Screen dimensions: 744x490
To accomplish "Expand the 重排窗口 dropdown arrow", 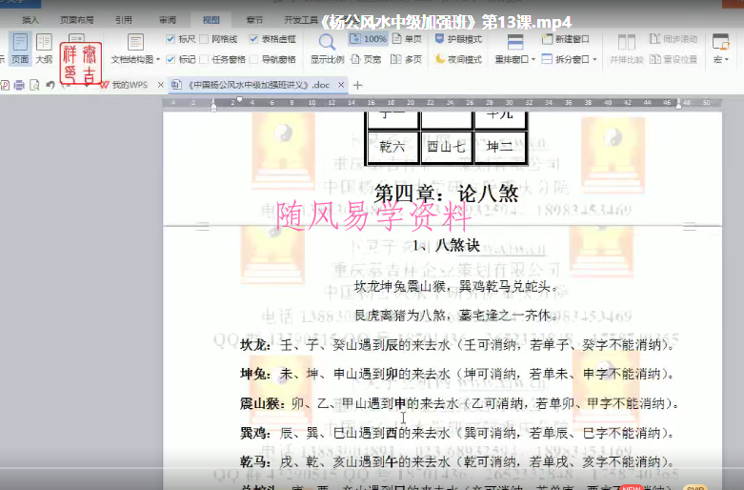I will pyautogui.click(x=533, y=60).
